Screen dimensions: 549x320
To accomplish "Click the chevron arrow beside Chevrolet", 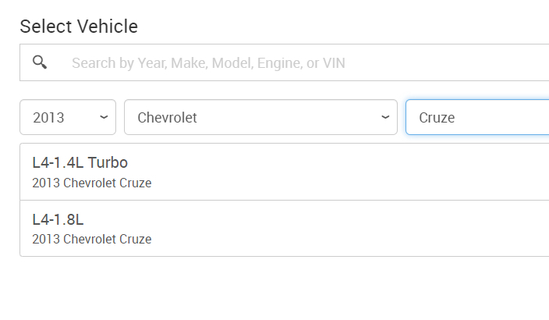I will (x=385, y=117).
